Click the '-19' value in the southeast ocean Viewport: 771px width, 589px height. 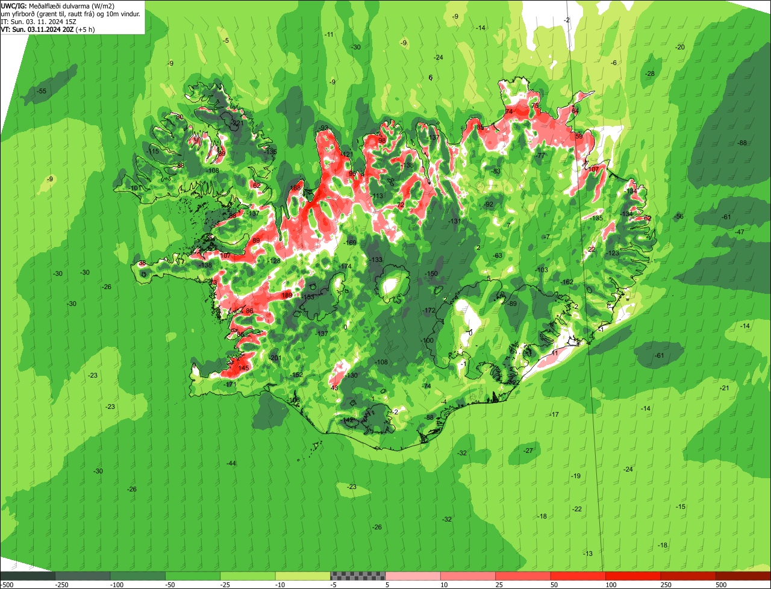click(x=576, y=476)
